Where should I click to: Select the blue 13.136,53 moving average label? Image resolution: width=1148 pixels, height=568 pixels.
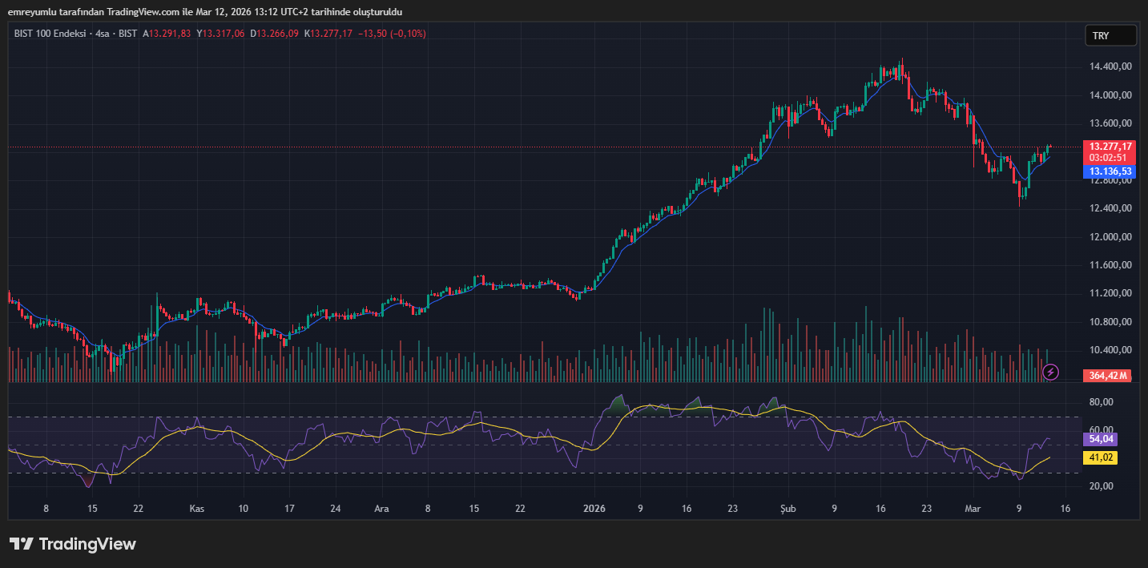(x=1110, y=171)
